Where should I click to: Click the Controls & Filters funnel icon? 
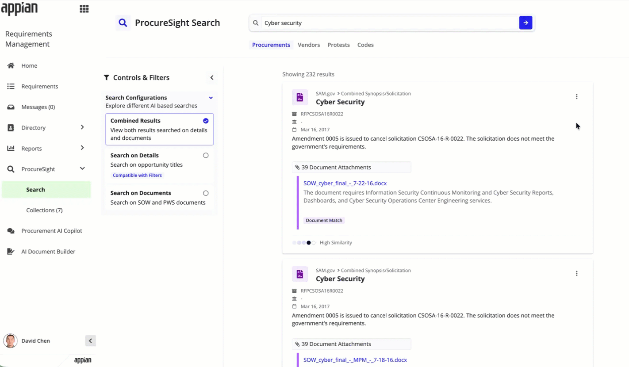107,77
